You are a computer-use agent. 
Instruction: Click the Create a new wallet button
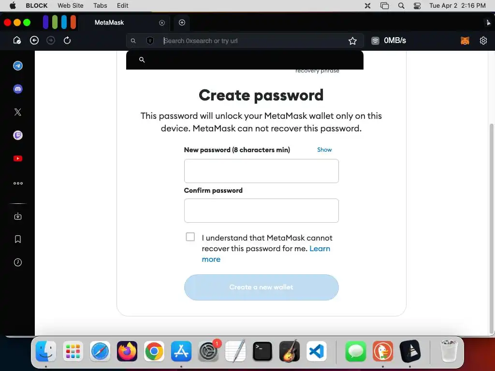point(261,287)
